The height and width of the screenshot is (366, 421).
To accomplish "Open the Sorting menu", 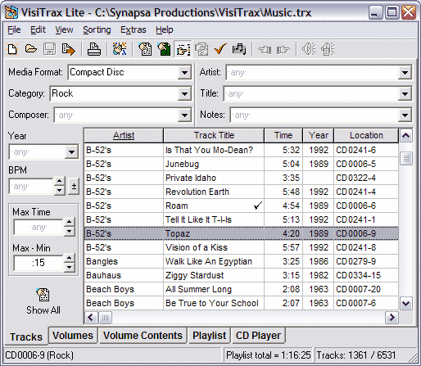I will pos(97,29).
